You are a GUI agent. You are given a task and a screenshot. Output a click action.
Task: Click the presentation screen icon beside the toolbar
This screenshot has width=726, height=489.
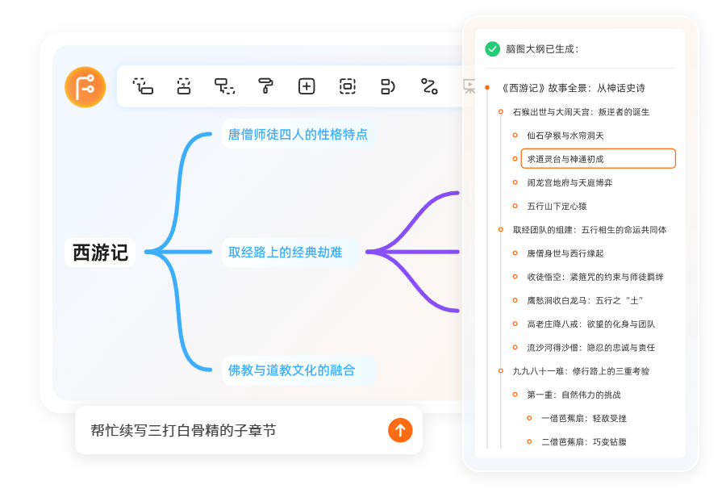(469, 86)
